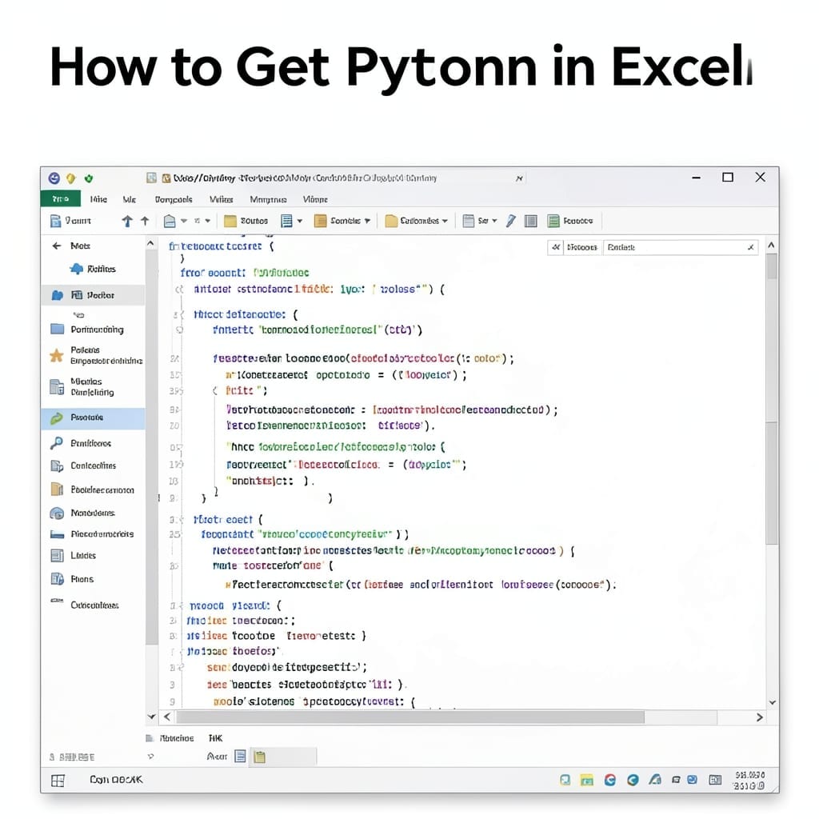Click the columns layout icon beside the pen
The width and height of the screenshot is (819, 819).
point(531,221)
